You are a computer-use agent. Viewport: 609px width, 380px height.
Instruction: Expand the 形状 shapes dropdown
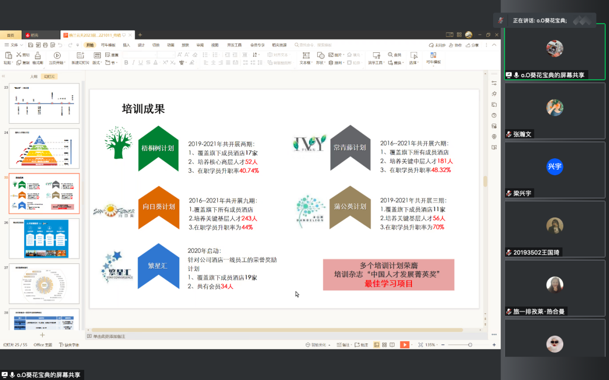[x=320, y=62]
